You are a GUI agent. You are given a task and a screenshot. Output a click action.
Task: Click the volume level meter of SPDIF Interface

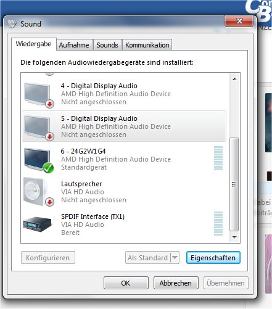[x=218, y=224]
